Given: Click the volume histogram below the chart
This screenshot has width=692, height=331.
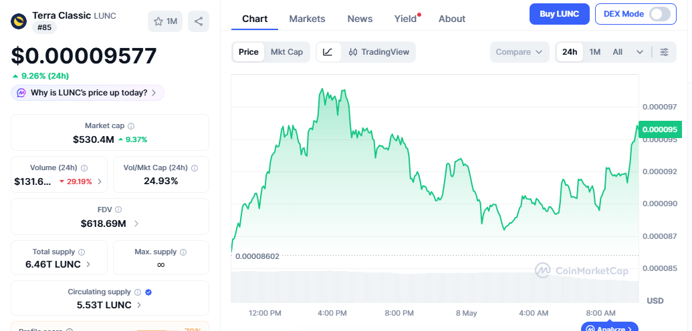Looking at the screenshot, I should 435,286.
